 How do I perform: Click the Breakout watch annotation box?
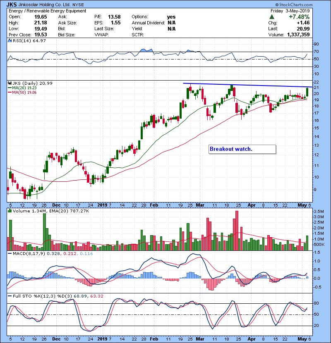(242, 149)
